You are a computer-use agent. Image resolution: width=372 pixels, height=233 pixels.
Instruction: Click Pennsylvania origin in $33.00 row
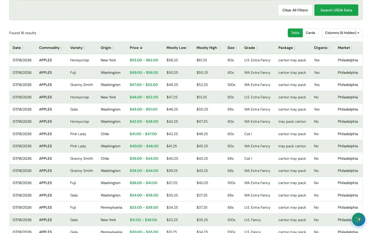pyautogui.click(x=111, y=208)
